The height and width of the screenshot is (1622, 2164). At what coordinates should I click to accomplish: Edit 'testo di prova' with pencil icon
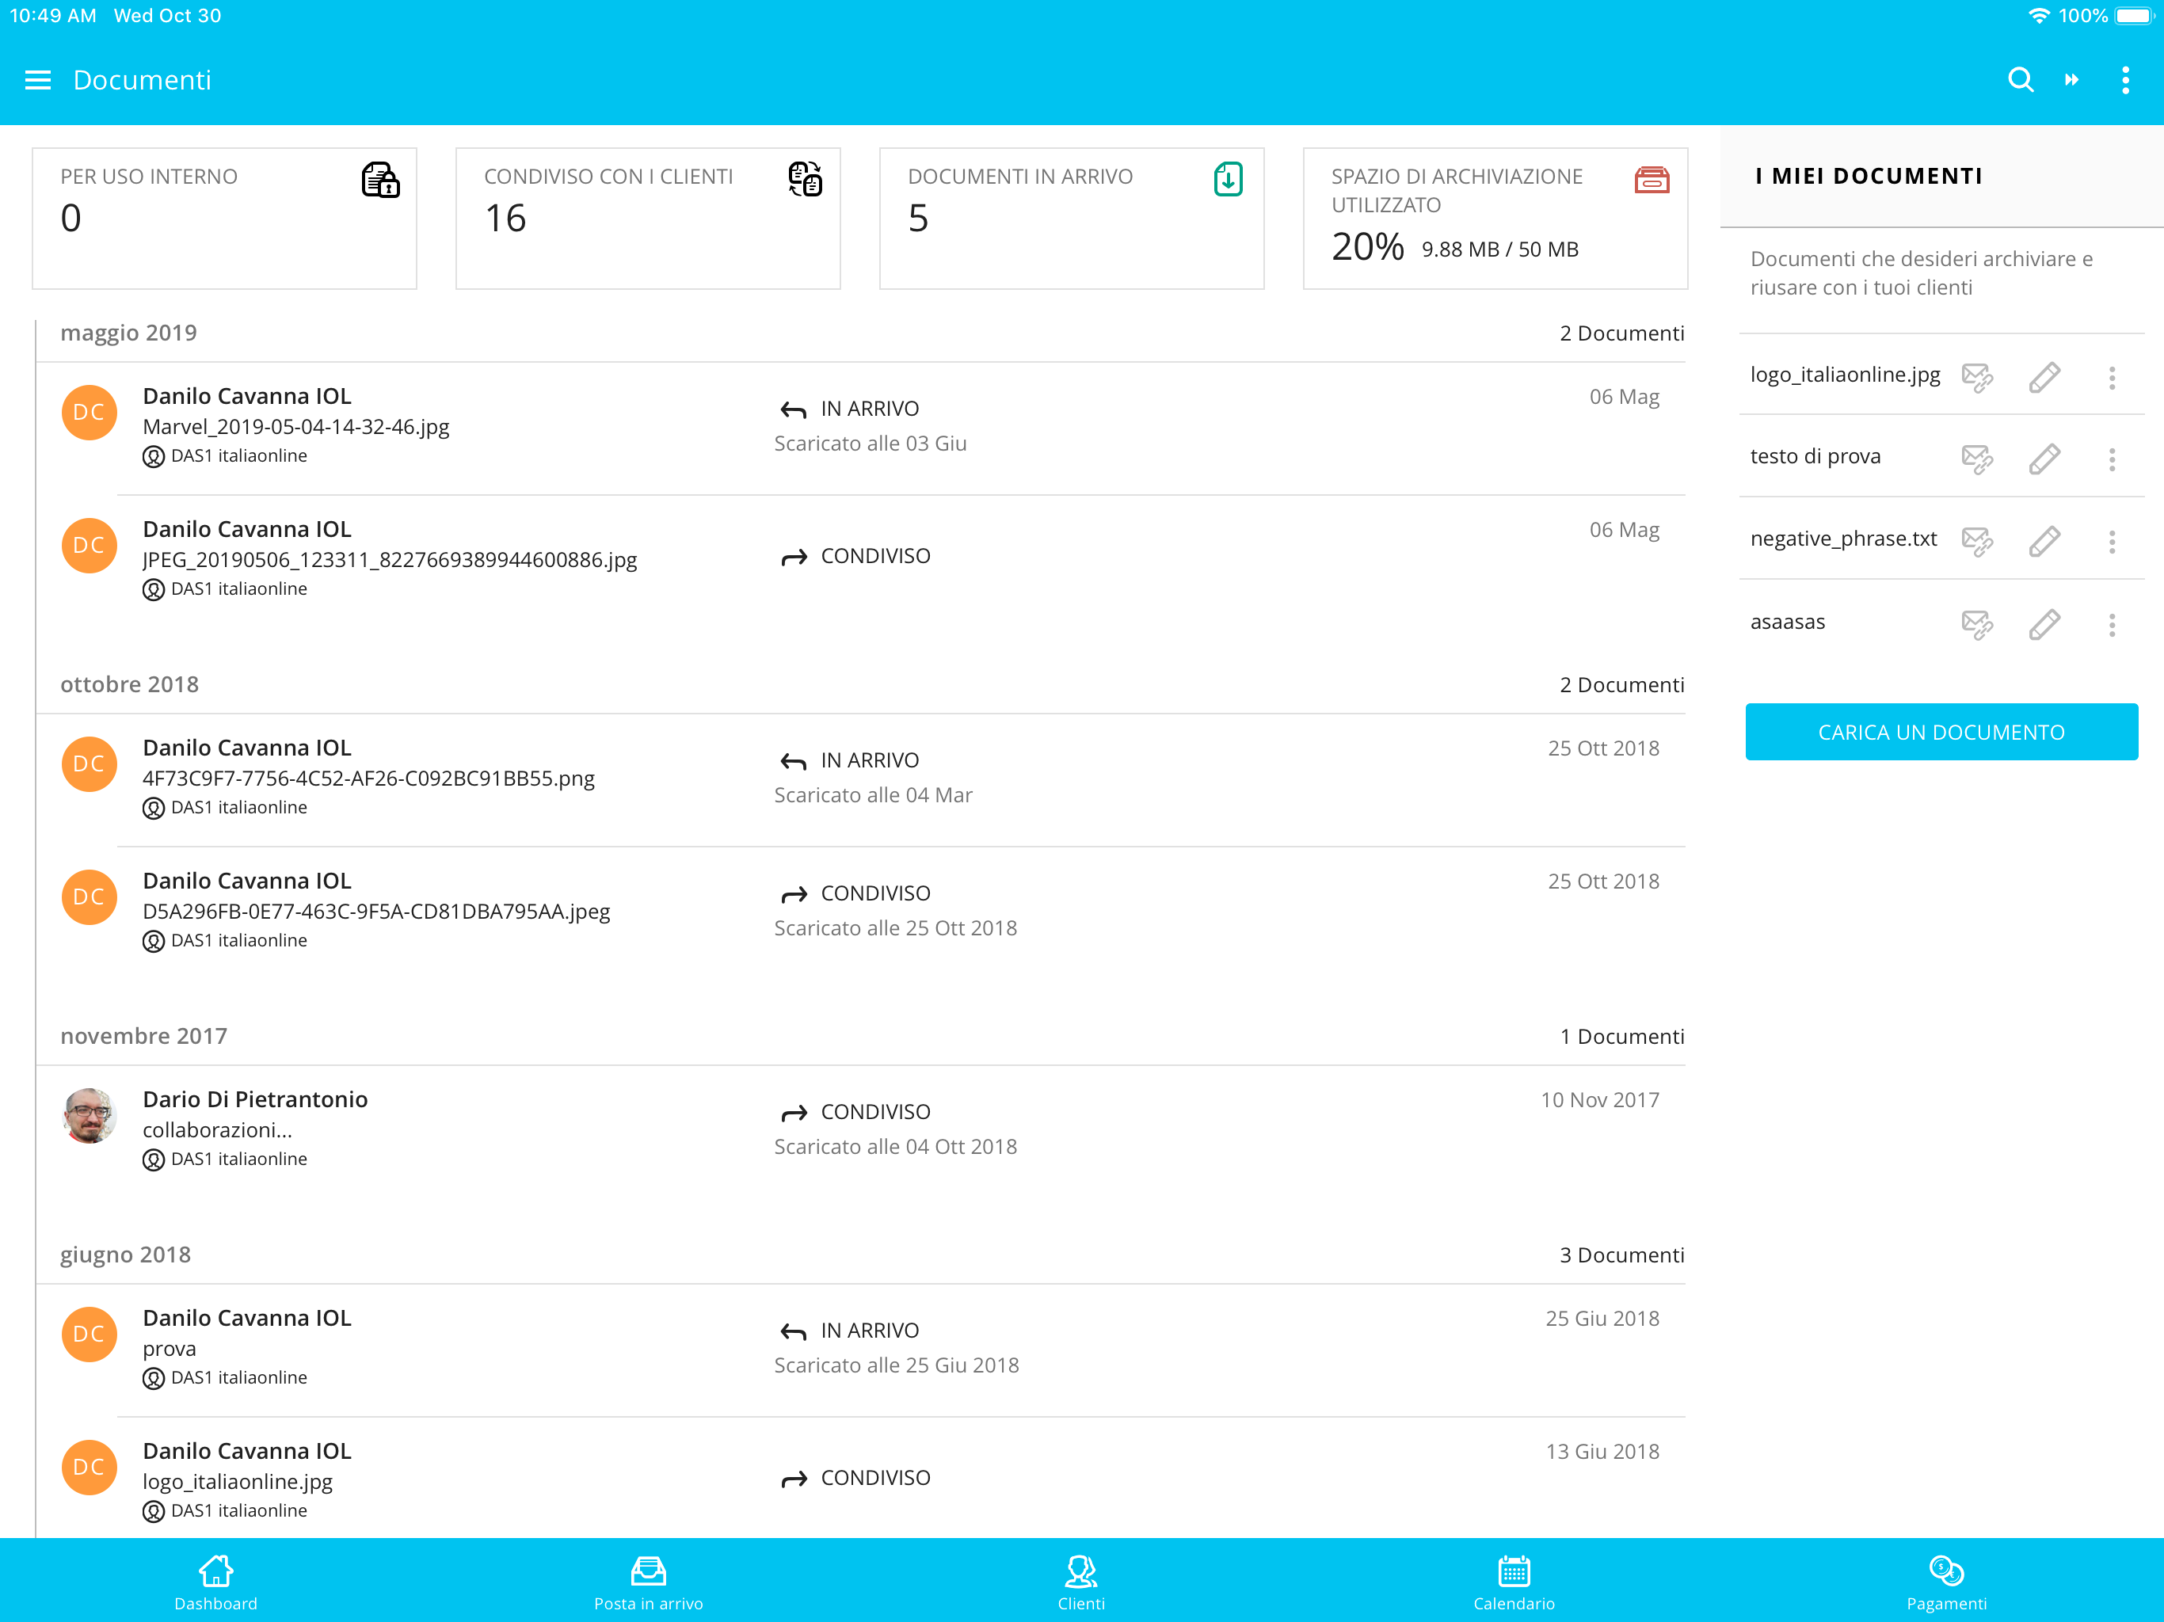click(2044, 459)
